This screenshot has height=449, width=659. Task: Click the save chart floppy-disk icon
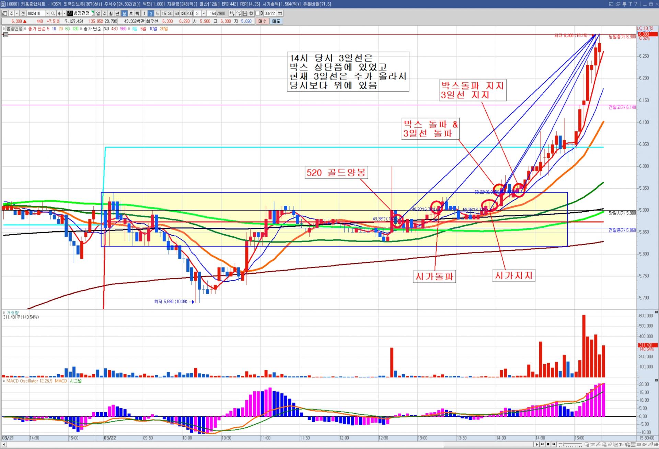tap(245, 13)
